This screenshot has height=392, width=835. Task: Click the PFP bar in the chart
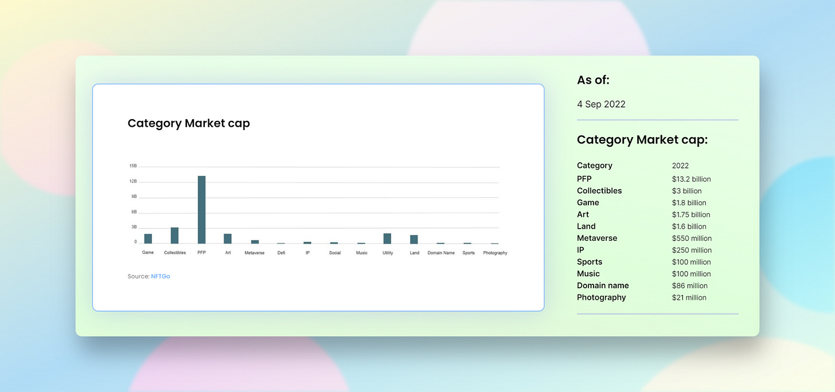201,210
